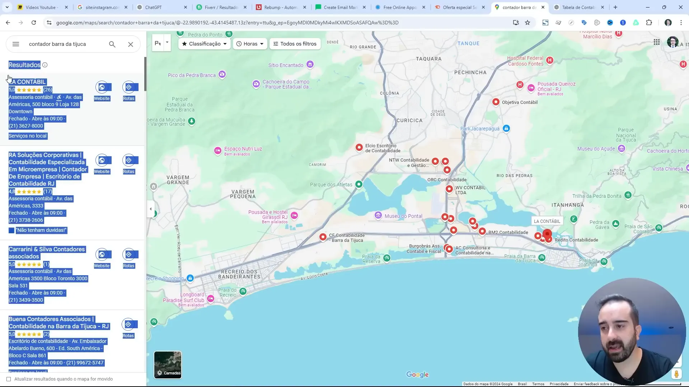689x387 pixels.
Task: Expand the map tools dropdown arrow
Action: tap(167, 43)
